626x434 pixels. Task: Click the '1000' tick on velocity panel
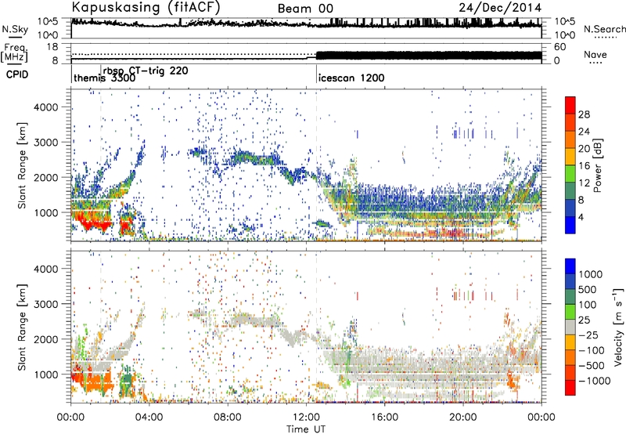pos(45,374)
